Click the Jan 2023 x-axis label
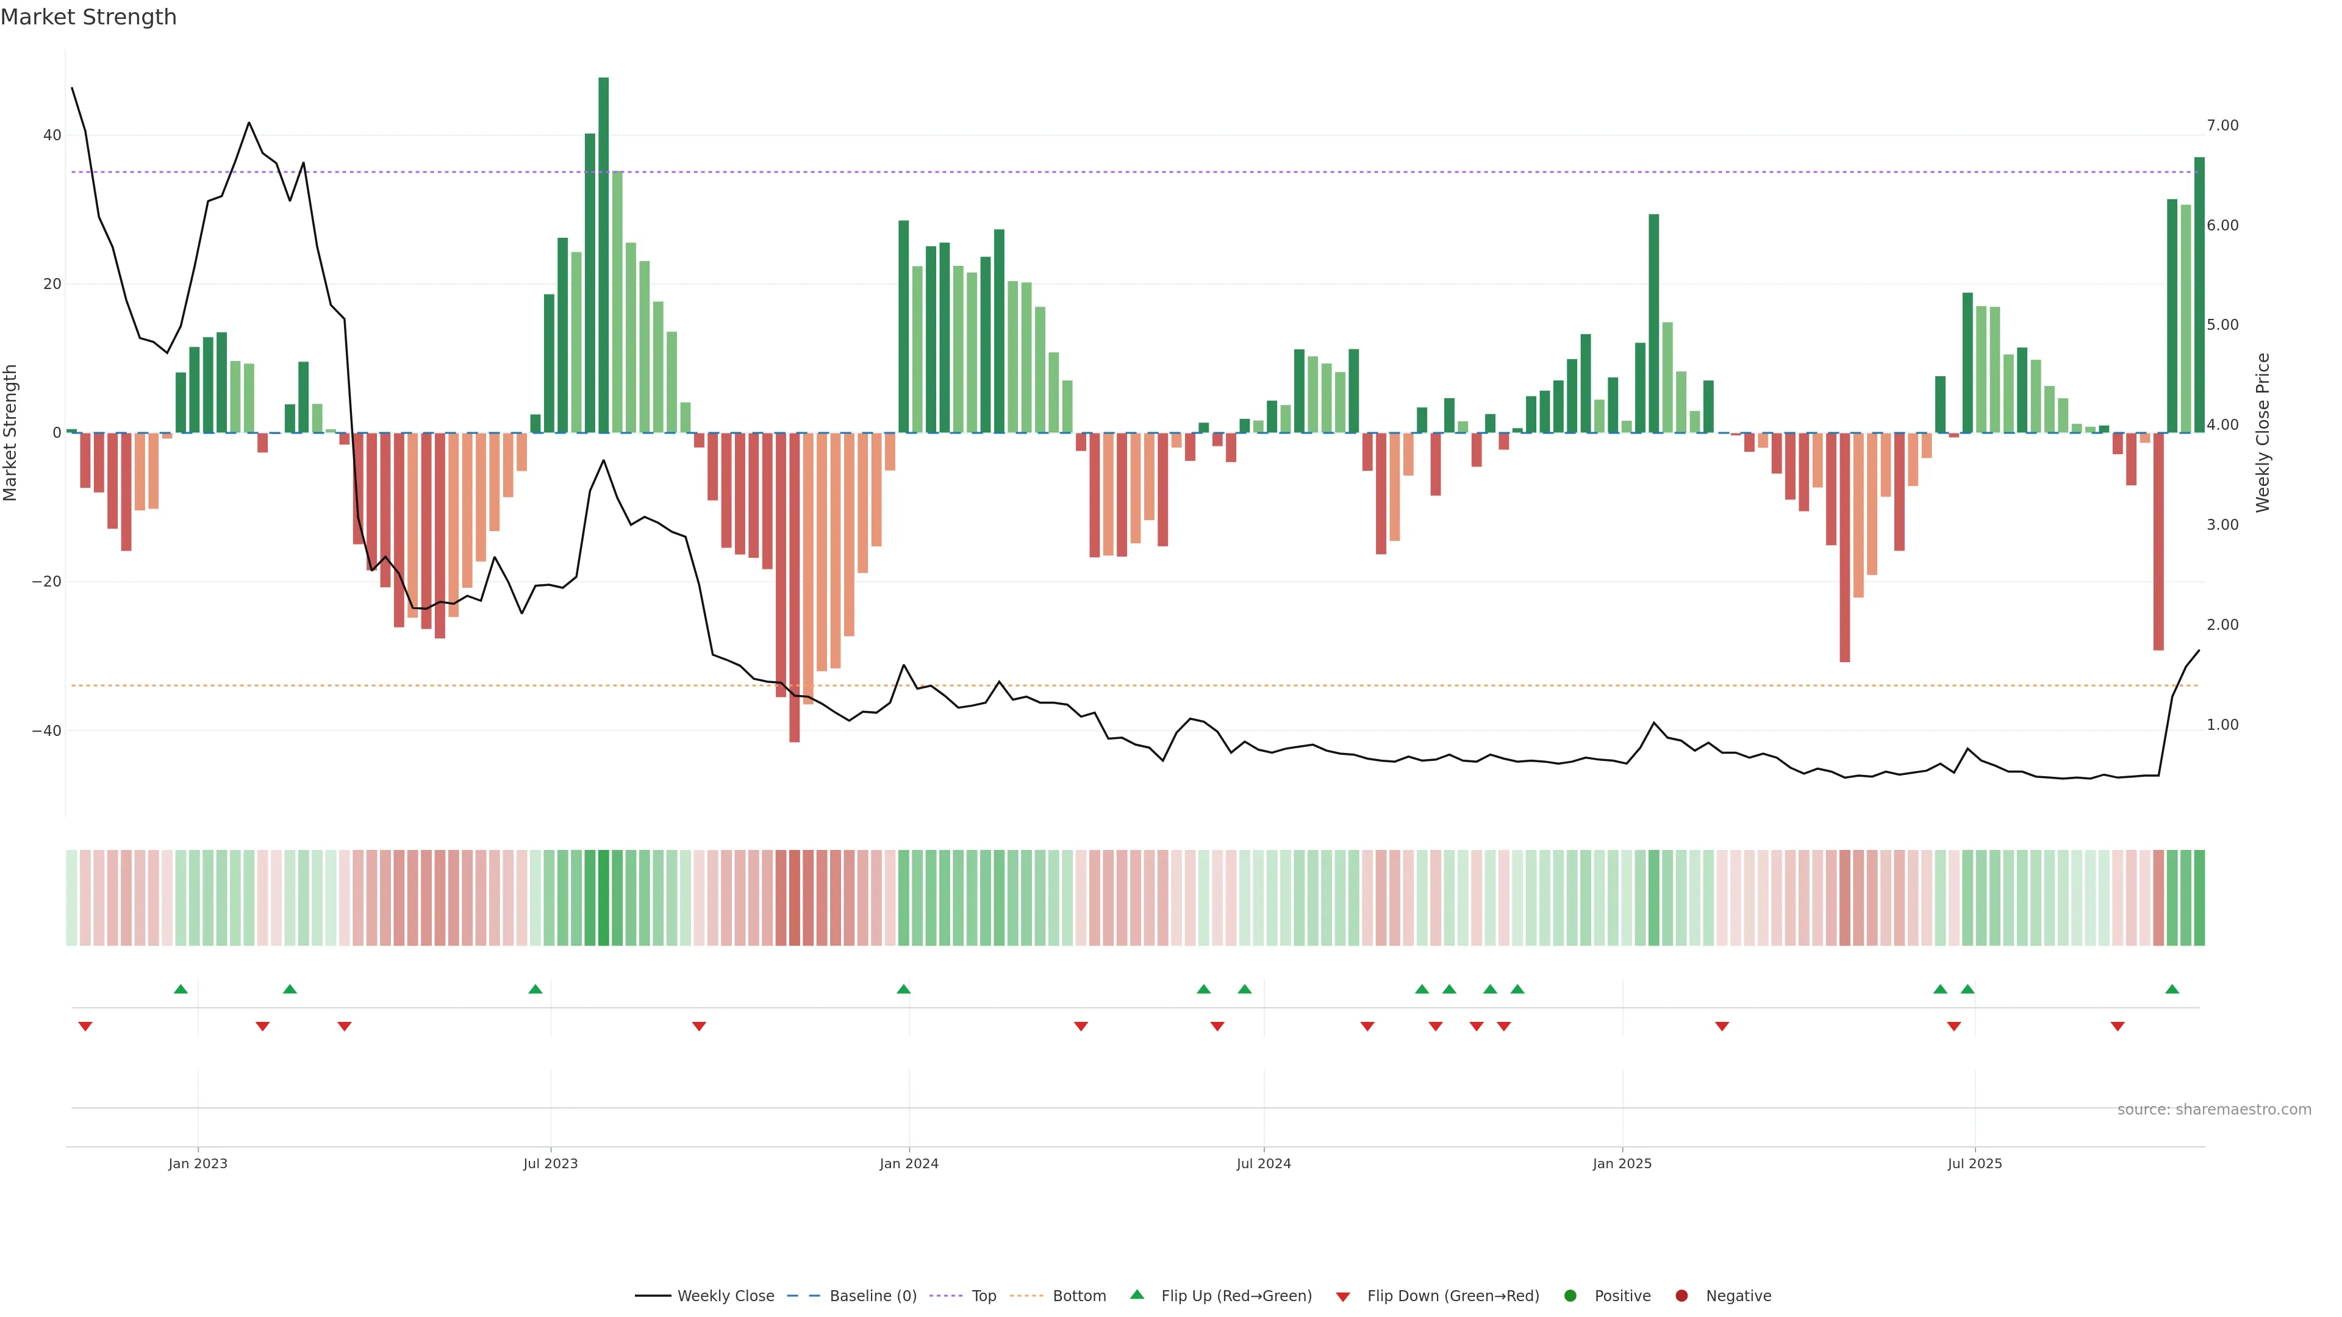The image size is (2342, 1317). 198,1163
